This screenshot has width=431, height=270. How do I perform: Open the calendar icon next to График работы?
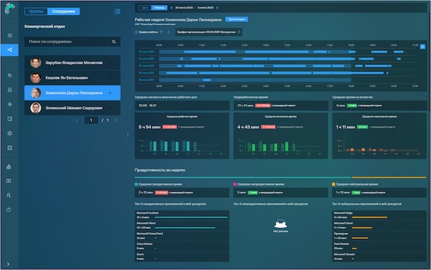(161, 32)
